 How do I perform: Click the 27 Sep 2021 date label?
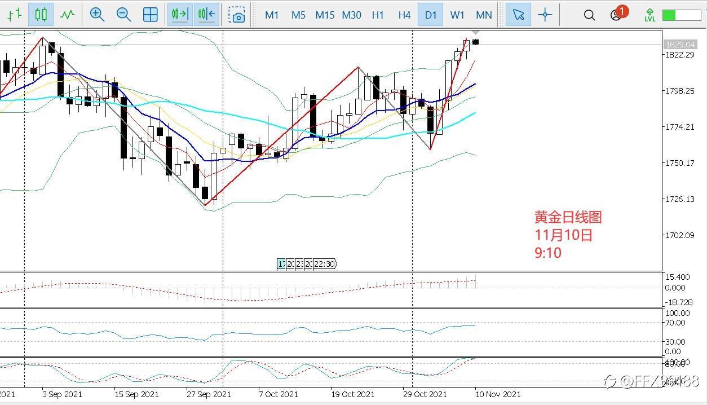tap(209, 394)
